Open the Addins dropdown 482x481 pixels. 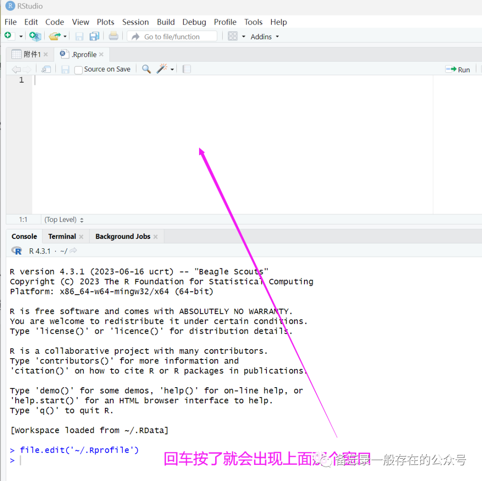(265, 37)
